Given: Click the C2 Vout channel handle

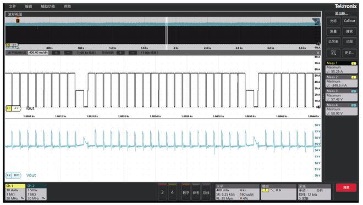Looking at the screenshot, I should [13, 175].
